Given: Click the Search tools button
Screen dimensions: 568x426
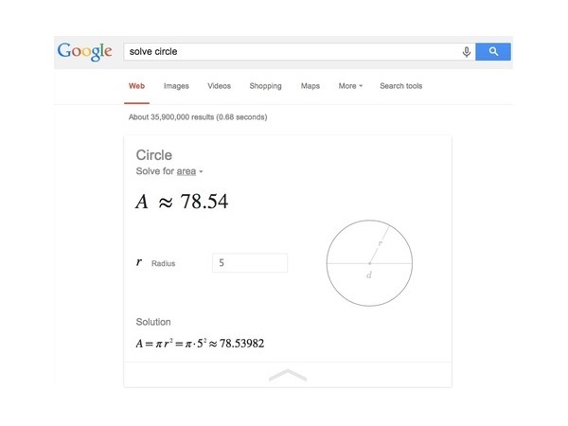Looking at the screenshot, I should 400,86.
